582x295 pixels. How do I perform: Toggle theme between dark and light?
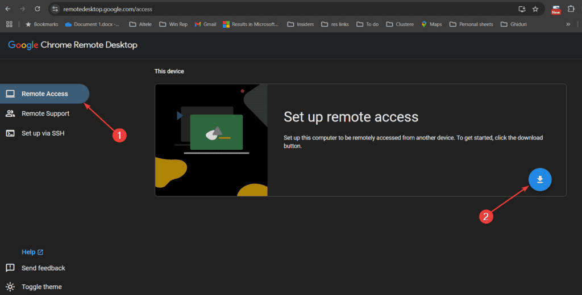[41, 287]
